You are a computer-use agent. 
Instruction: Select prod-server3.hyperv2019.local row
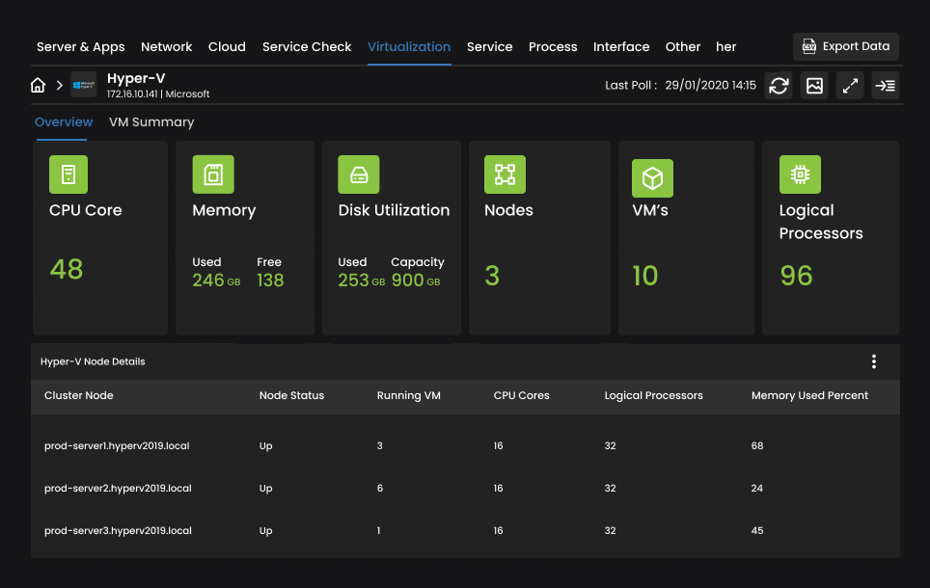coord(465,530)
